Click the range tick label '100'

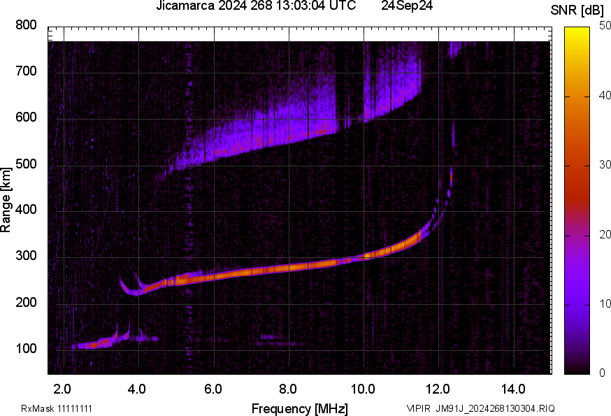click(26, 348)
